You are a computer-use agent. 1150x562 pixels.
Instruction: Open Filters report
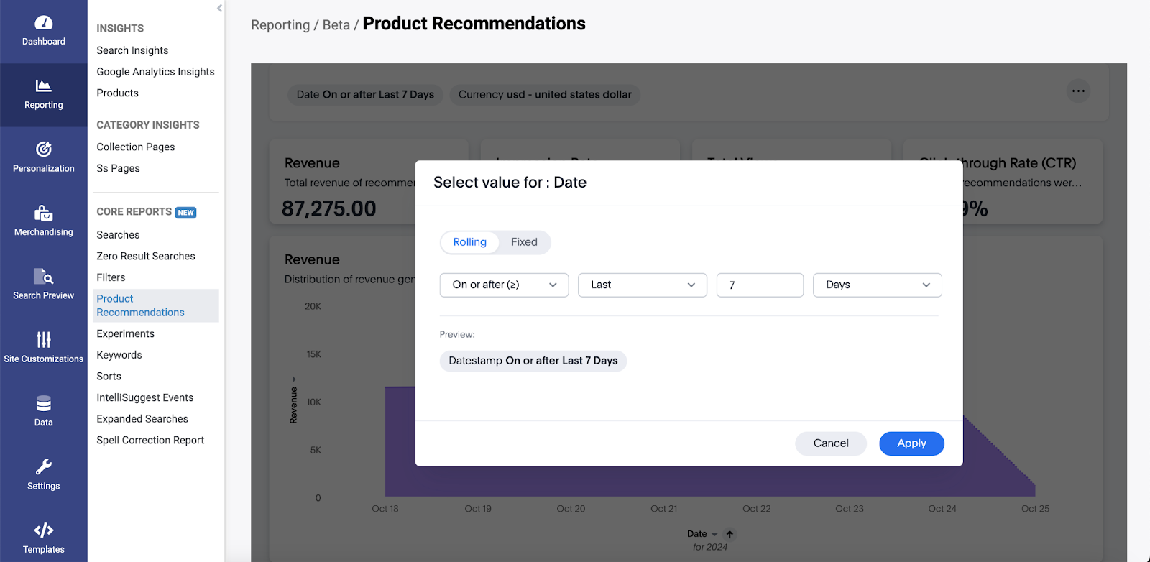111,277
